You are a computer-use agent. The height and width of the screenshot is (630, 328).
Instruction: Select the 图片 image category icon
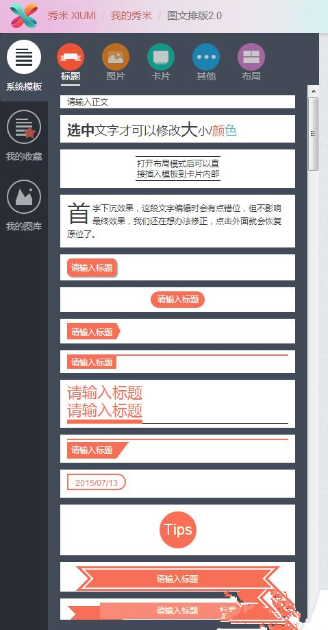116,57
